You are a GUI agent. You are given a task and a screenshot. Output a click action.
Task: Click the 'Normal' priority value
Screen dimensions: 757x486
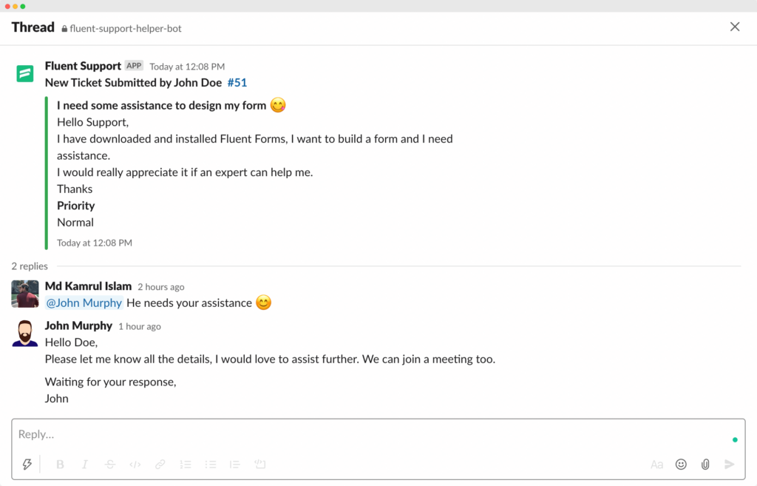pos(75,223)
